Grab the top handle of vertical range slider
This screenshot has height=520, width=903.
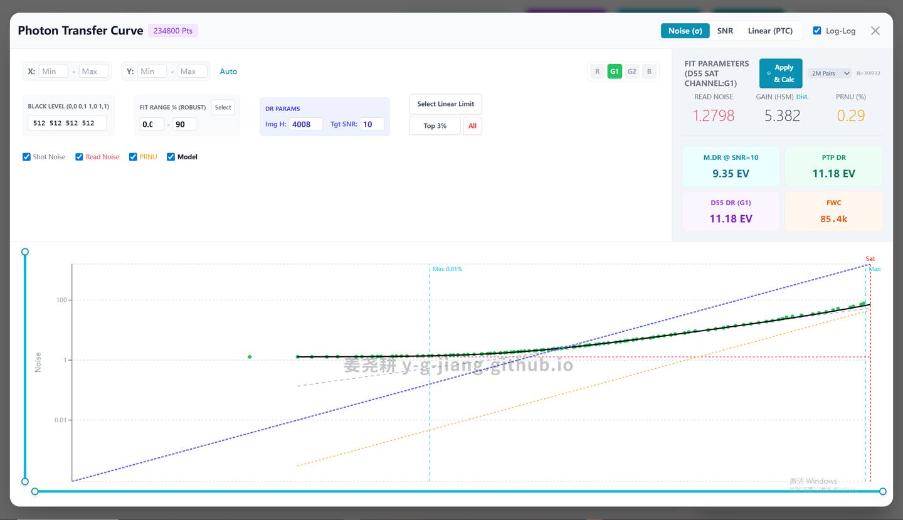coord(25,252)
